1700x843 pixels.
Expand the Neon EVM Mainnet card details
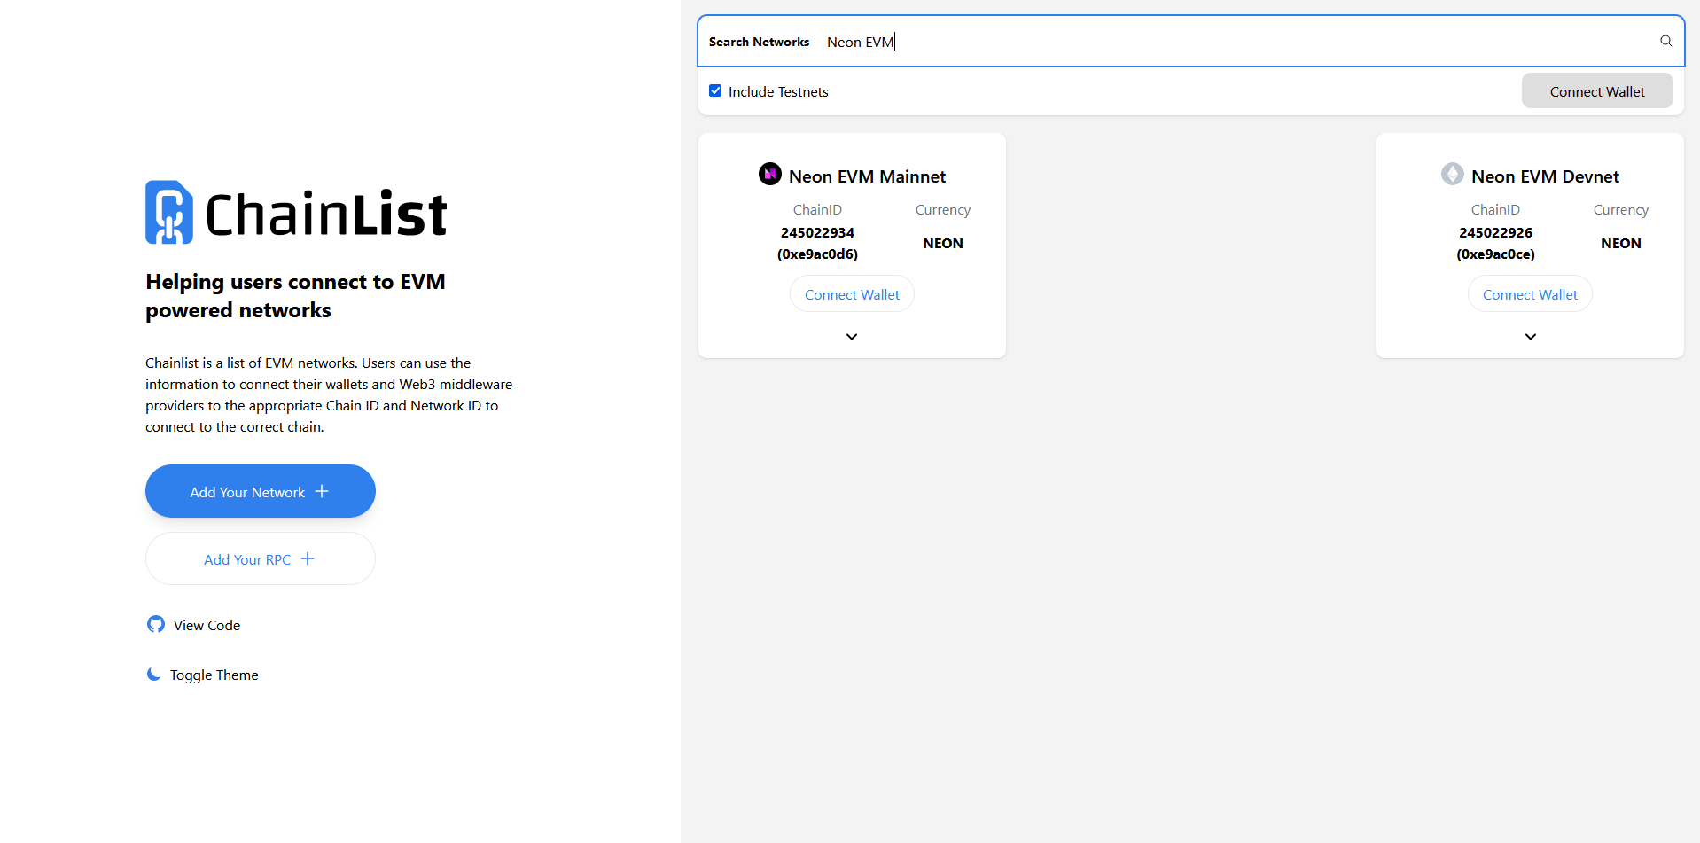point(852,337)
